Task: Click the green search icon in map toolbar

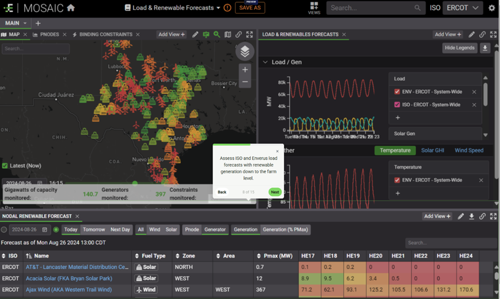Action: (217, 34)
